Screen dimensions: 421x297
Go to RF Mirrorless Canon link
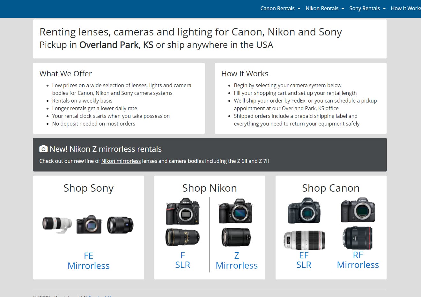358,260
